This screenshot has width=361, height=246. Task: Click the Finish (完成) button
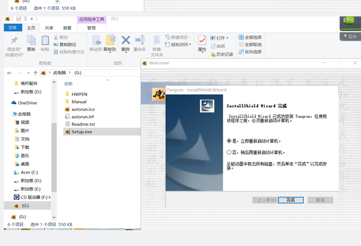pos(291,200)
